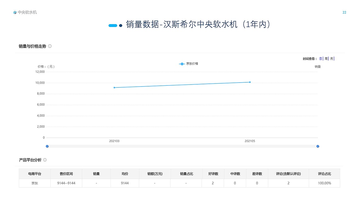
Task: Click the 10,000 y-axis label
Action: [40, 83]
